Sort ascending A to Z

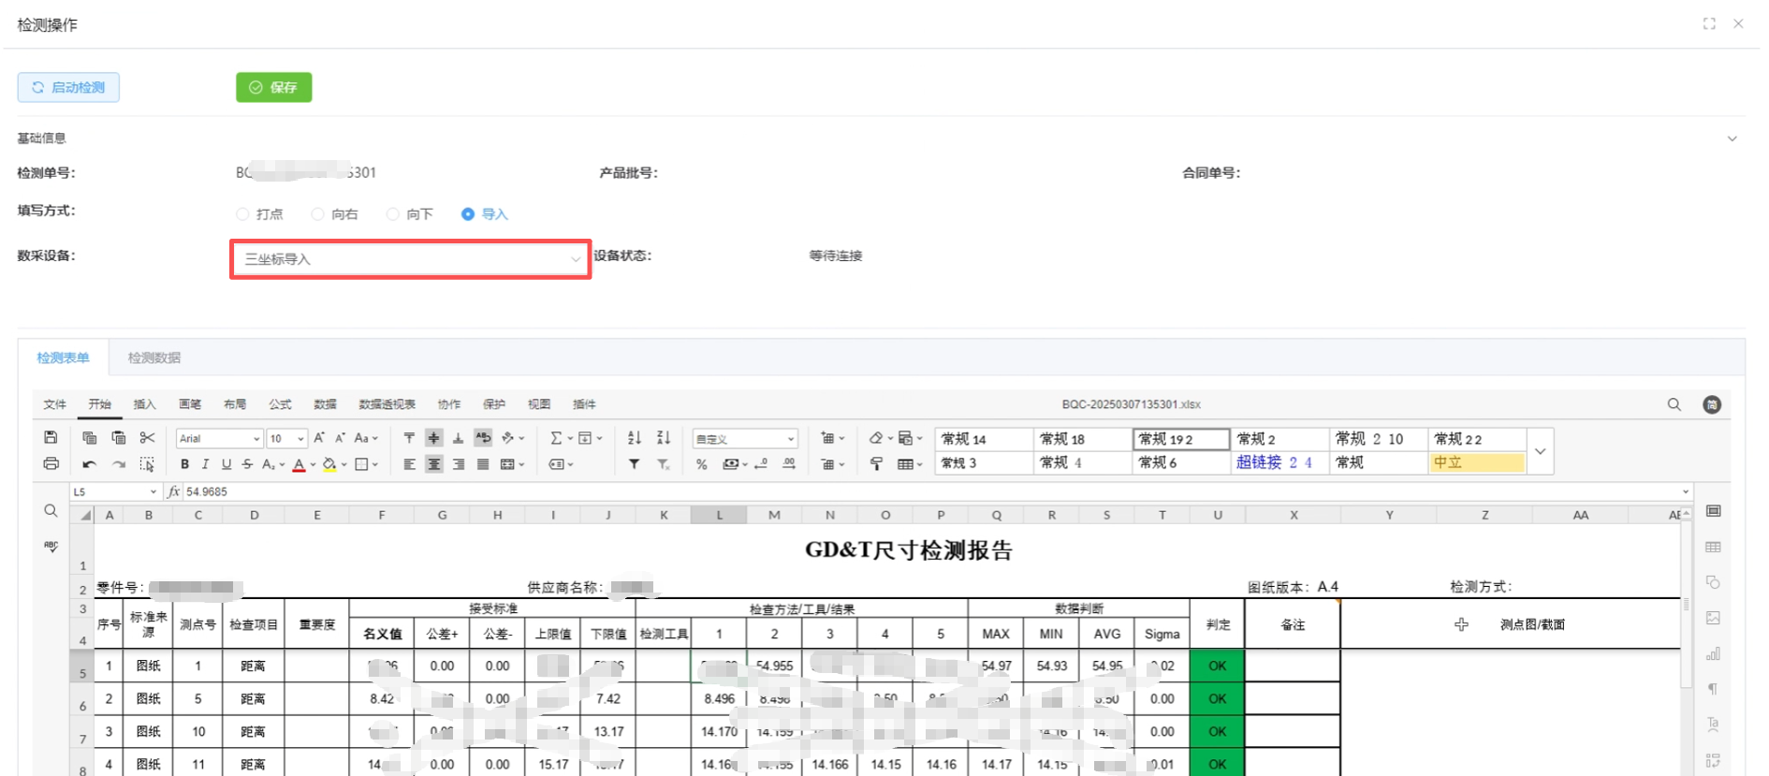click(635, 437)
